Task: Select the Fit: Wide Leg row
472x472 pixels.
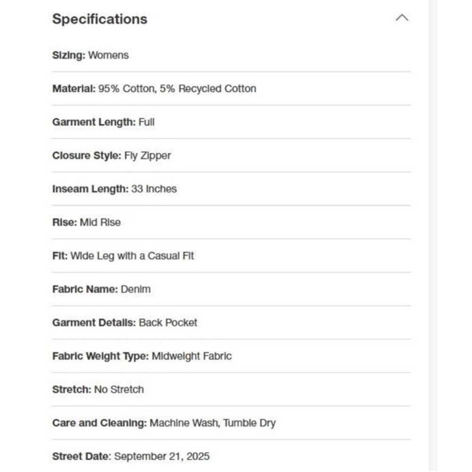Action: point(231,255)
